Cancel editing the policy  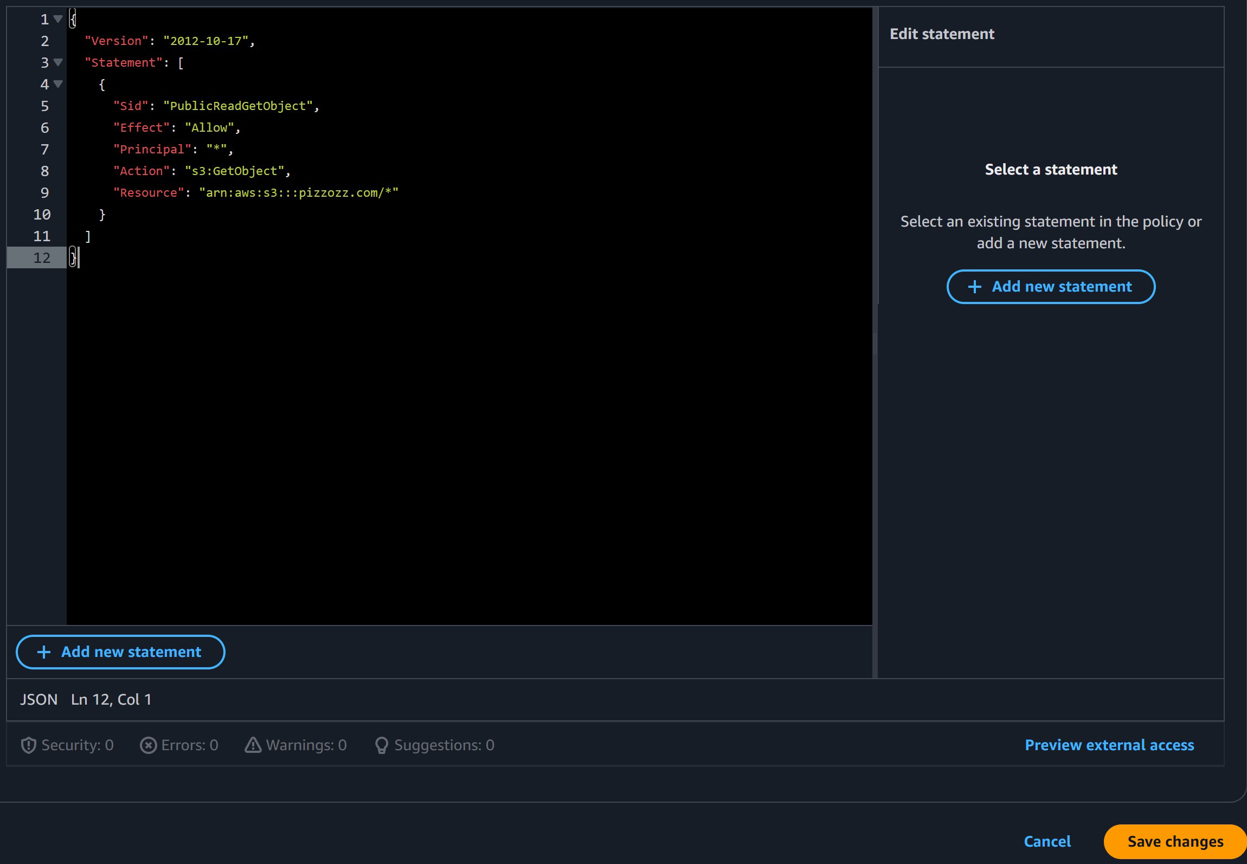point(1047,841)
